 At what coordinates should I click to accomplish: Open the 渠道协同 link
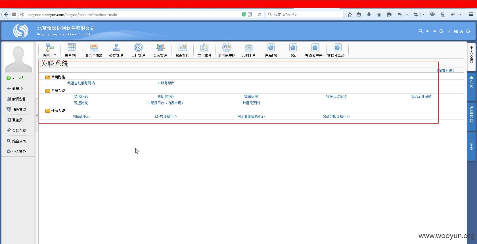251,97
